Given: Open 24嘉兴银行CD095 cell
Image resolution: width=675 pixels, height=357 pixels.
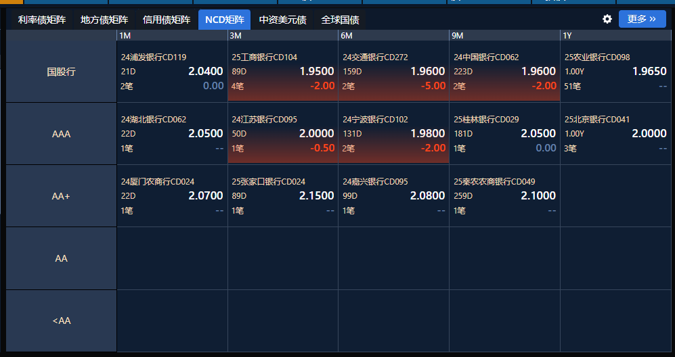Looking at the screenshot, I should (394, 196).
